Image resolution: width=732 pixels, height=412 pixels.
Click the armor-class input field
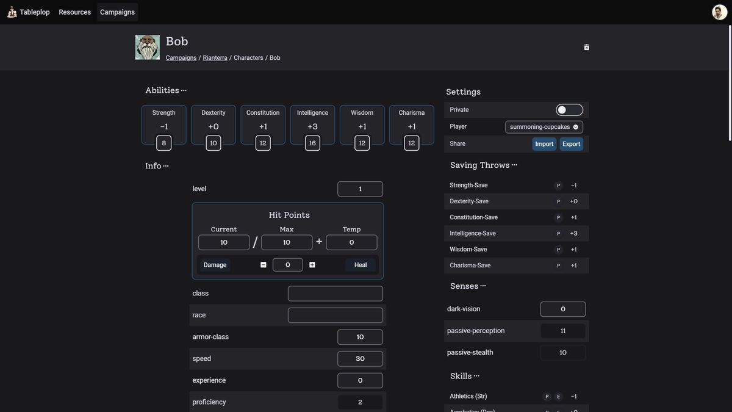coord(360,337)
